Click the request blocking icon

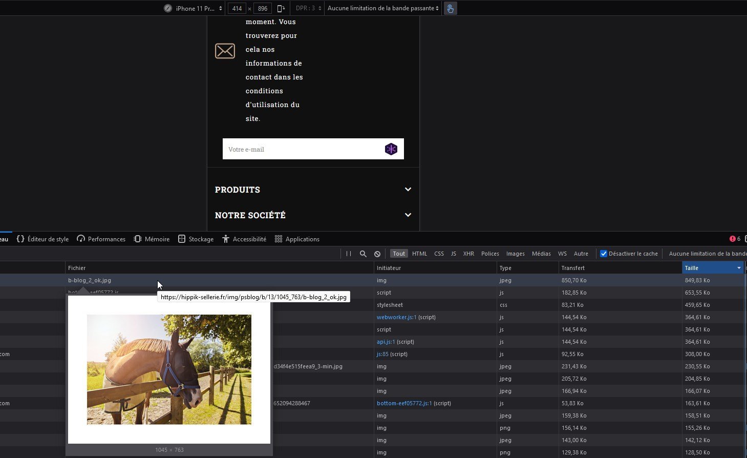(x=377, y=254)
